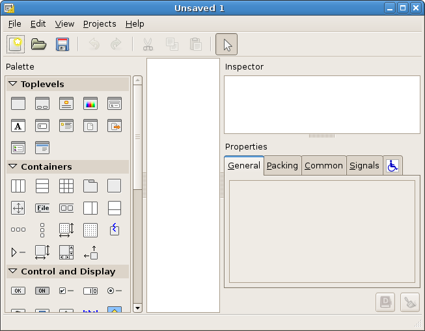Select the Table grid container
The height and width of the screenshot is (331, 425).
[x=66, y=186]
